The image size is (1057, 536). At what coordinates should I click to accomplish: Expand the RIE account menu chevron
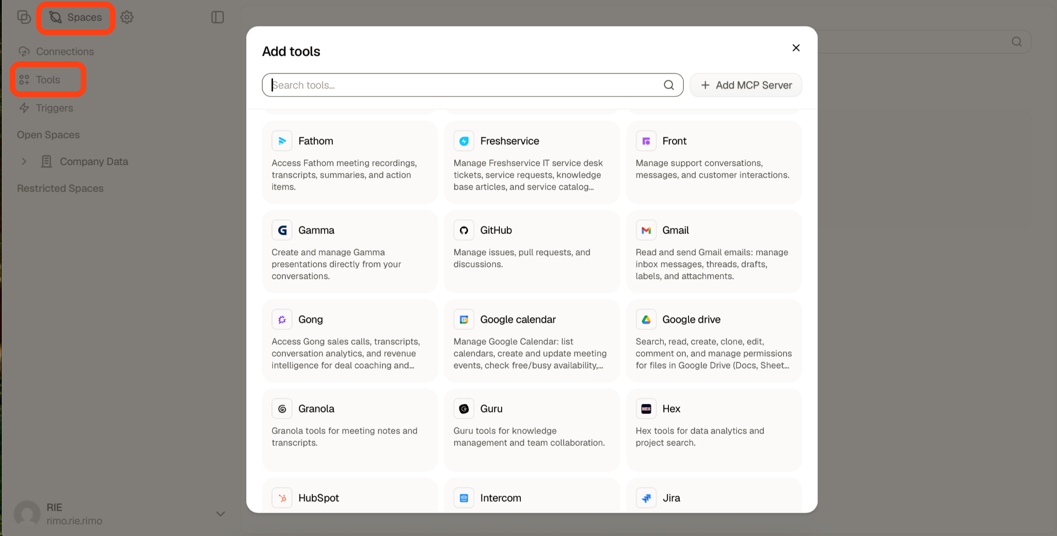coord(220,514)
